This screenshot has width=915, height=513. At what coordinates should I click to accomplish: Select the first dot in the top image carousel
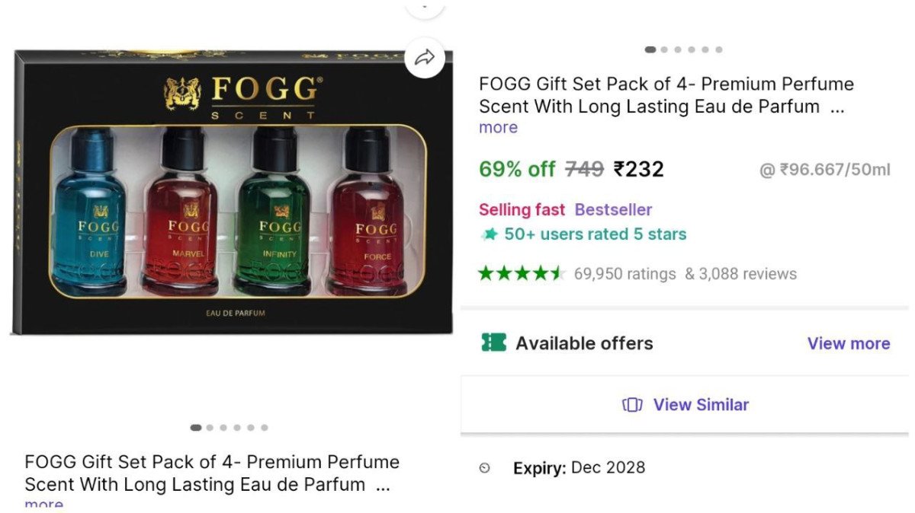651,49
